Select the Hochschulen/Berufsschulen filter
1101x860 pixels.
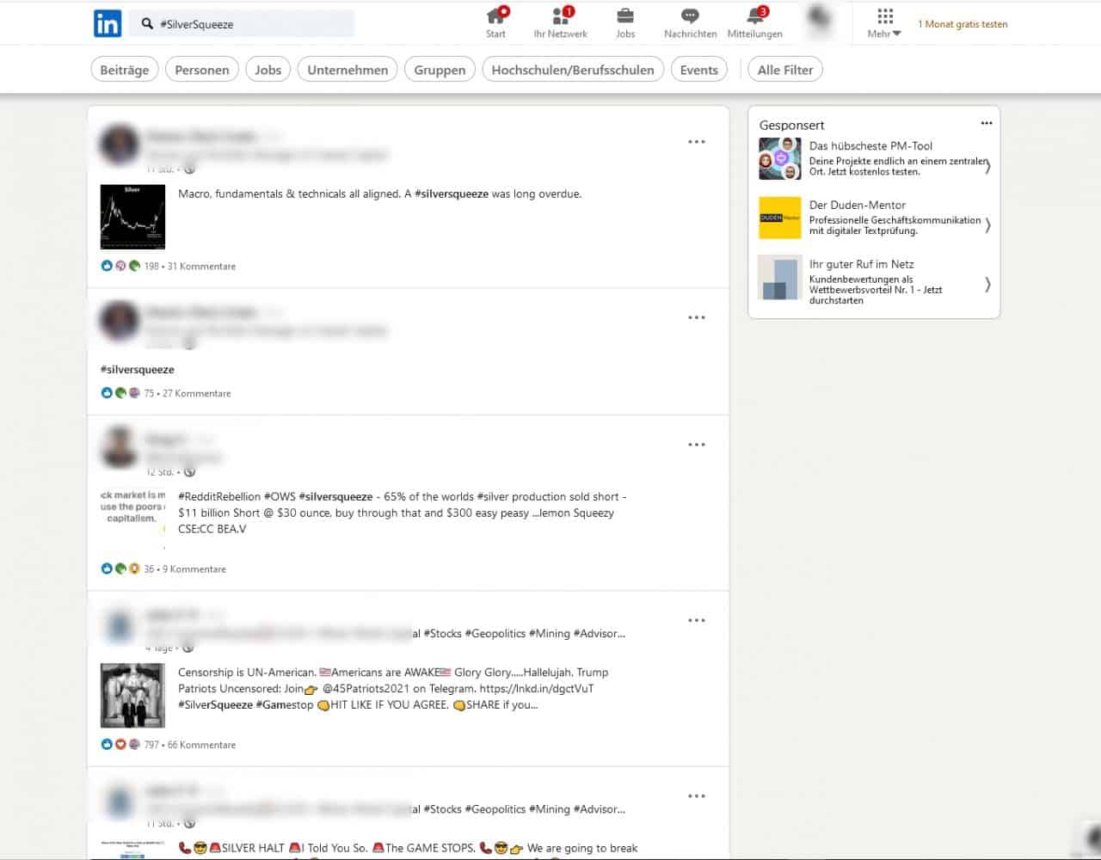point(572,70)
